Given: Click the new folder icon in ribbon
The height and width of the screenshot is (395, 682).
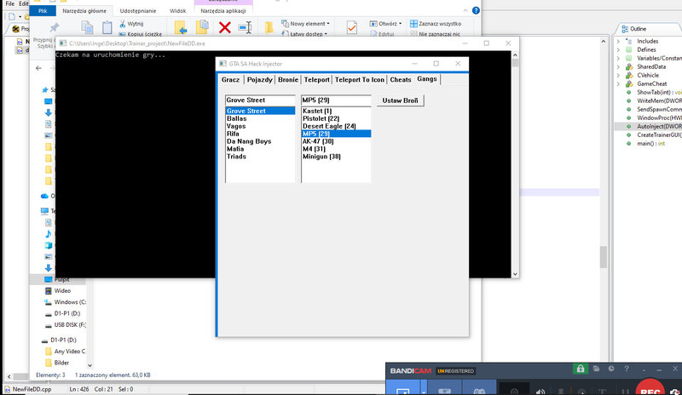Looking at the screenshot, I should [269, 28].
